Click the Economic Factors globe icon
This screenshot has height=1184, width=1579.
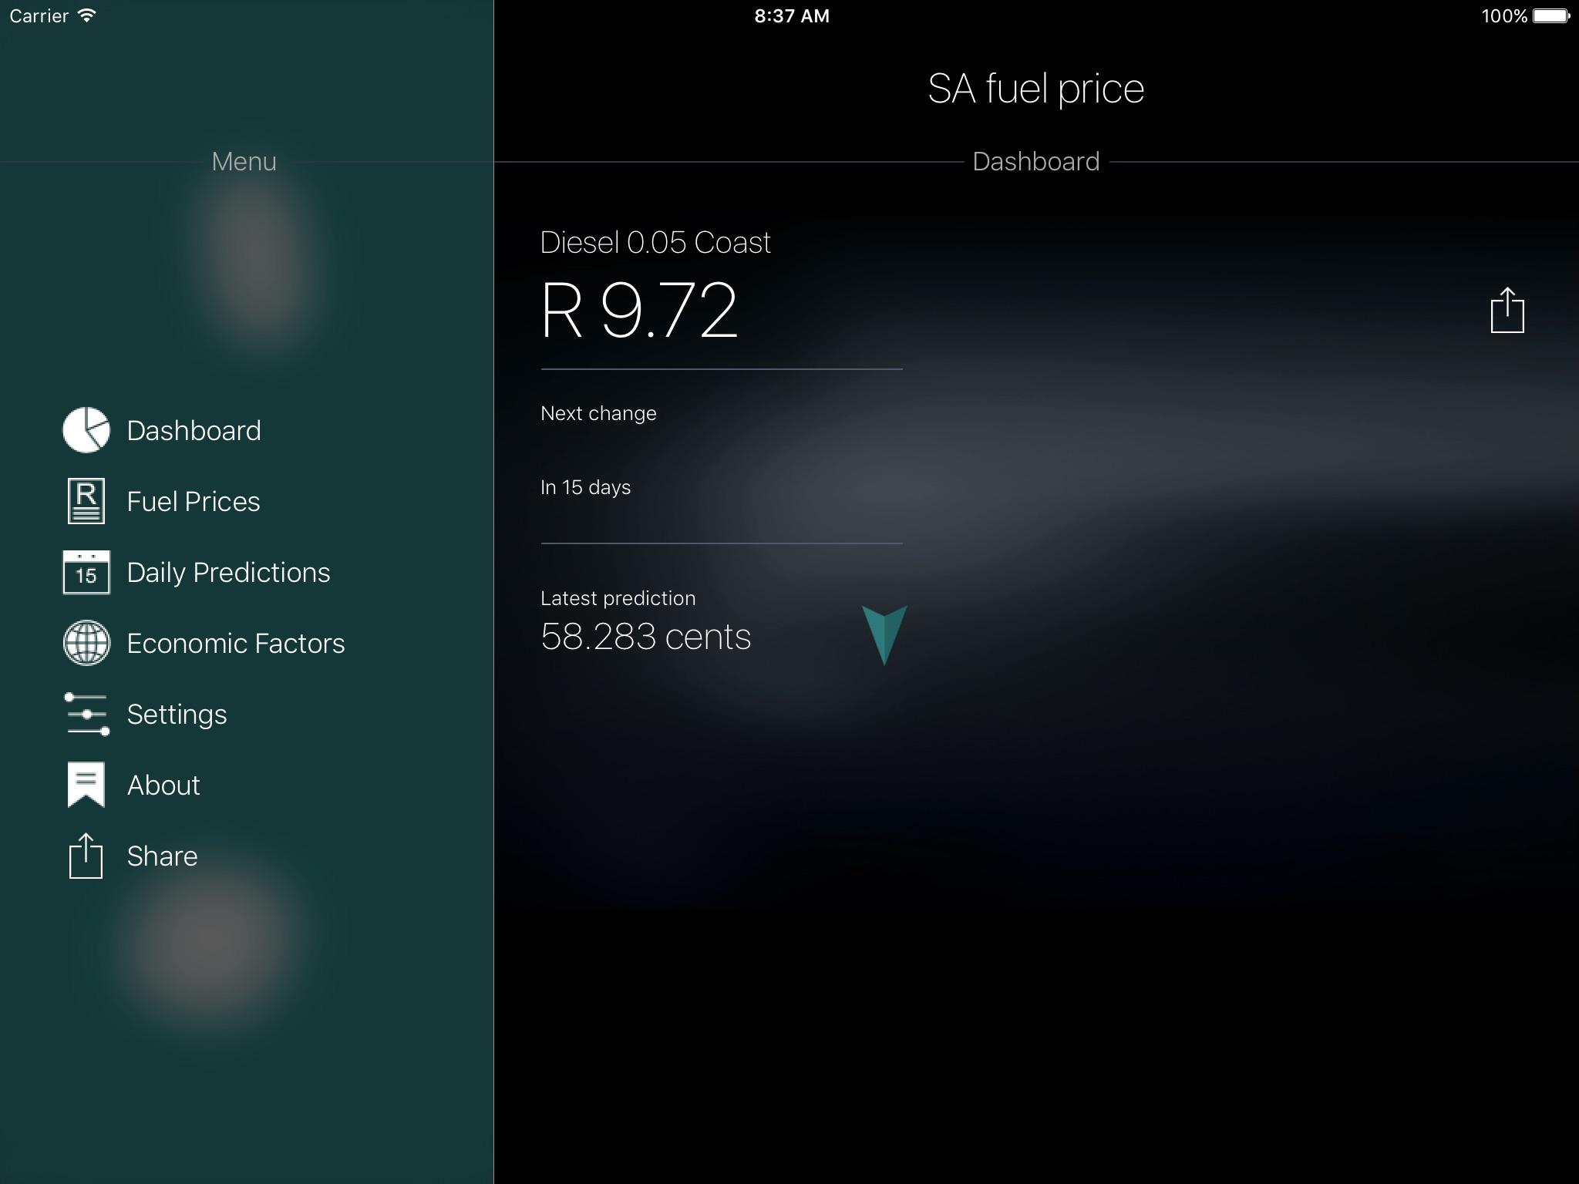pyautogui.click(x=86, y=643)
